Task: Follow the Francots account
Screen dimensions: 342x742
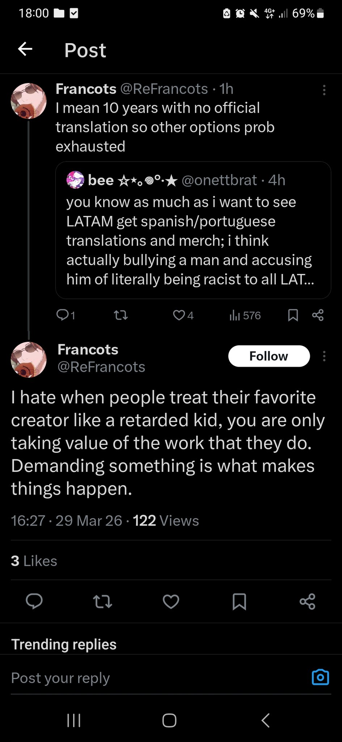Action: (269, 356)
